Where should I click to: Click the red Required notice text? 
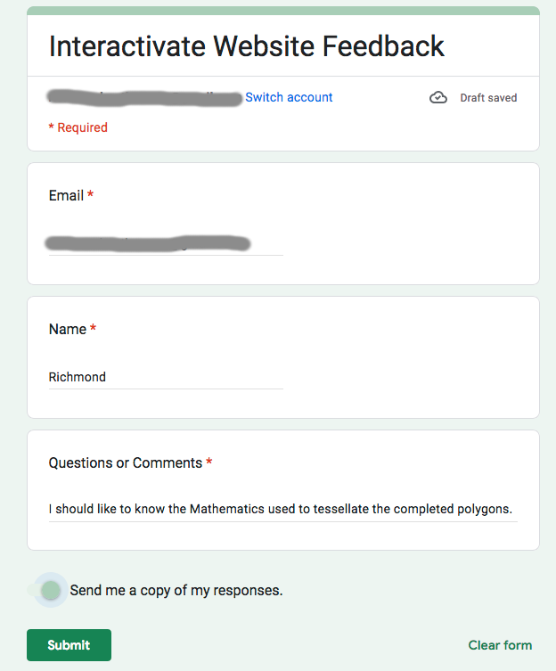coord(78,127)
